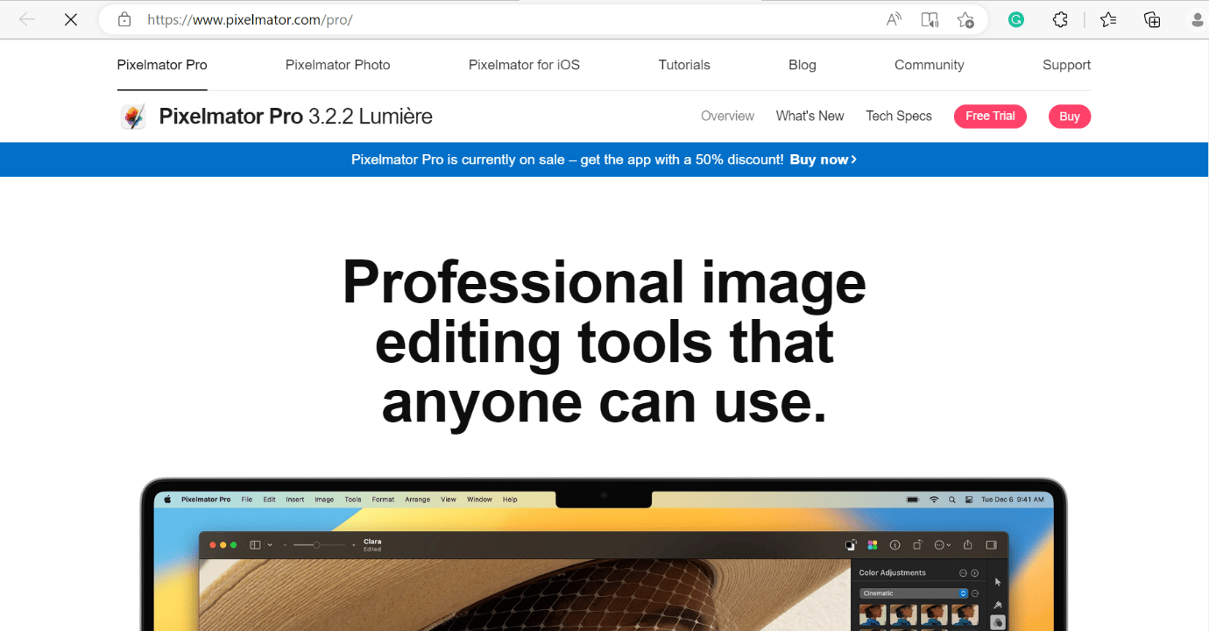
Task: Click Spotlight search icon in Mac menu bar
Action: pos(952,500)
